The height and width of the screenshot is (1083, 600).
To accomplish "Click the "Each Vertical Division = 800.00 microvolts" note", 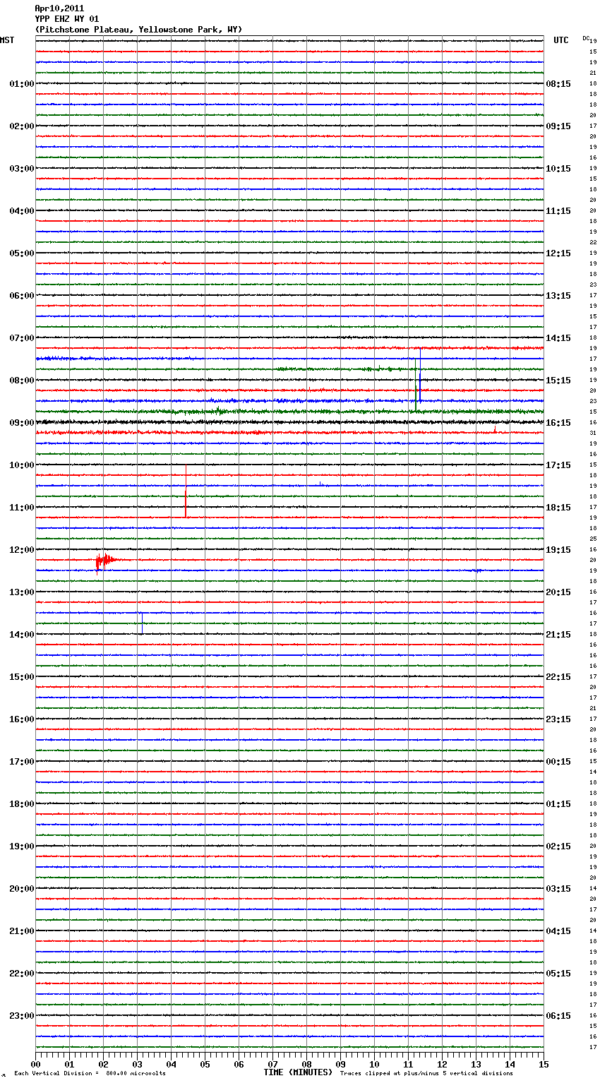I will (x=90, y=1074).
